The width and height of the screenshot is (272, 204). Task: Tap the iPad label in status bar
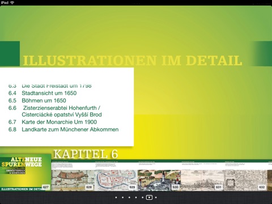coord(5,3)
